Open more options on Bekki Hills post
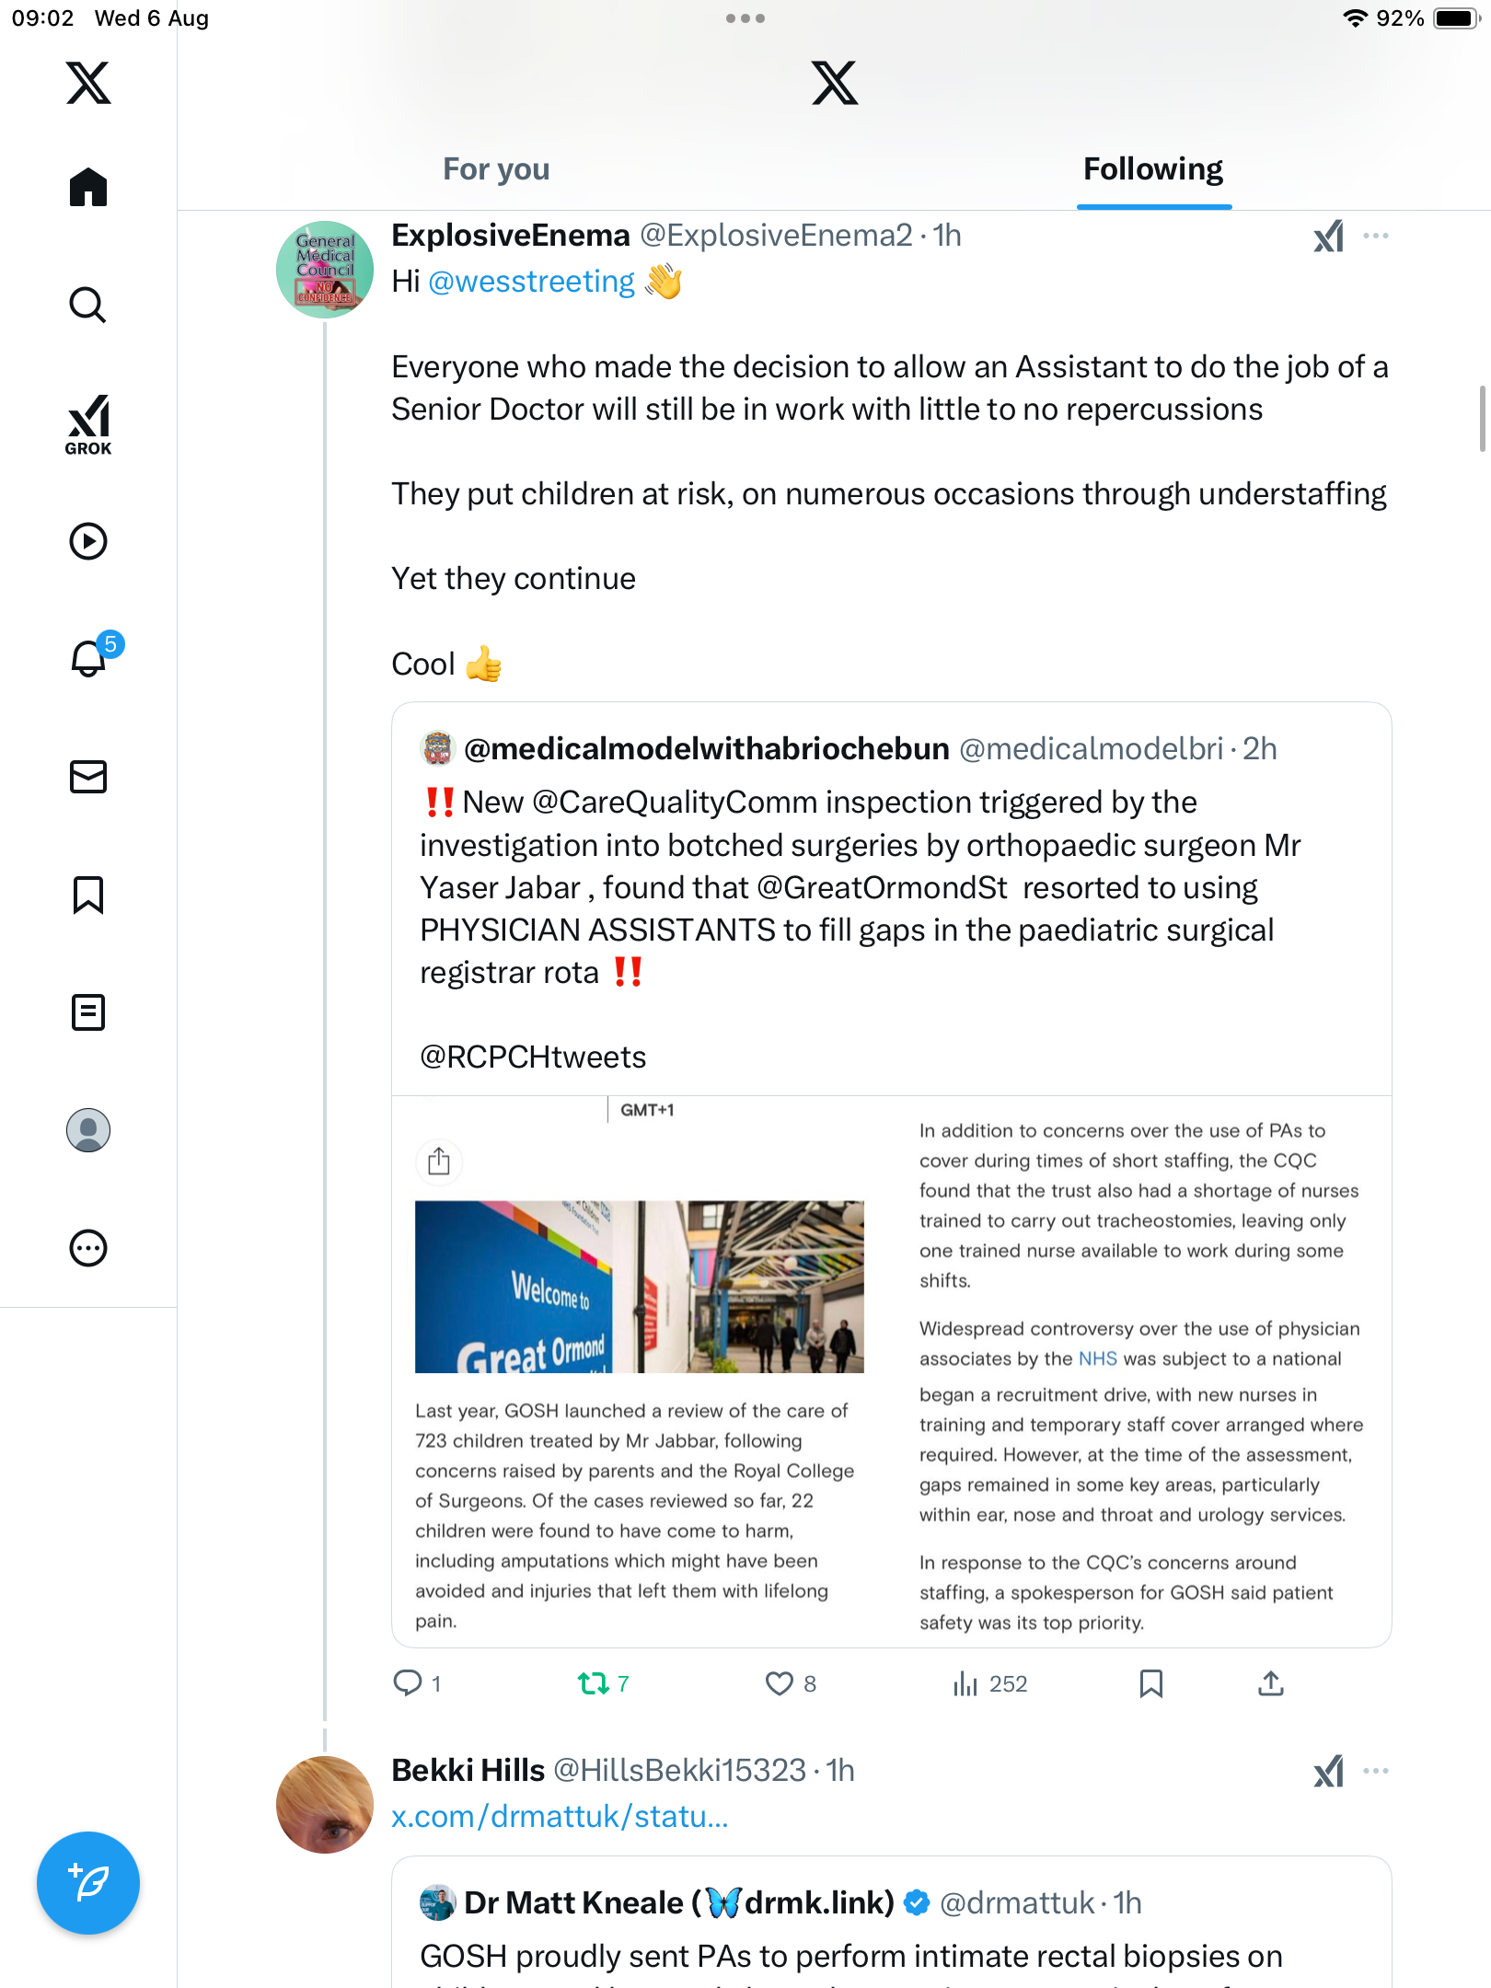1491x1988 pixels. pyautogui.click(x=1376, y=1771)
